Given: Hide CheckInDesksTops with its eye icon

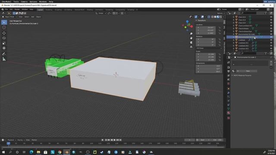Looking at the screenshot, I should tap(271, 31).
